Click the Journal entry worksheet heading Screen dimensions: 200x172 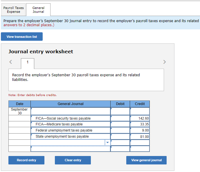(41, 52)
